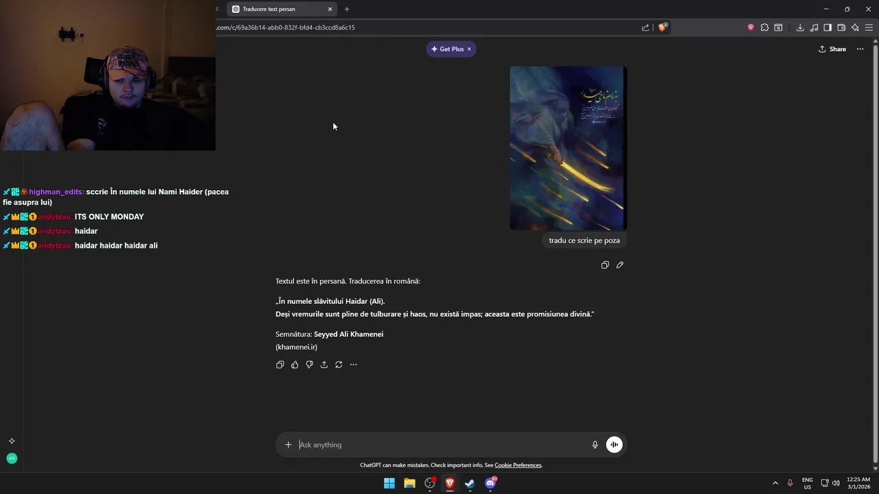Click the sparkle icon in collapsed sidebar
The width and height of the screenshot is (879, 494).
[12, 441]
